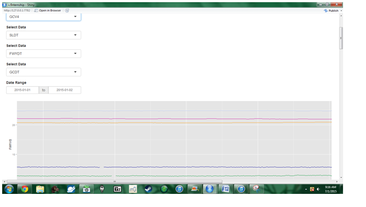
Task: Click the volume speaker icon in the tray
Action: [318, 190]
